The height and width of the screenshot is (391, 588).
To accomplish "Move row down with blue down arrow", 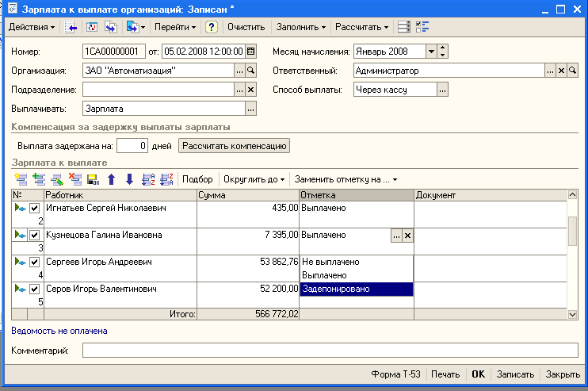I will [x=129, y=179].
